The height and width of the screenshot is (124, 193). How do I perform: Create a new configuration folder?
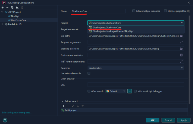point(17,7)
